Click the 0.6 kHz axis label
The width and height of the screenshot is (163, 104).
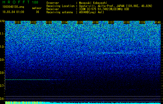(2, 99)
